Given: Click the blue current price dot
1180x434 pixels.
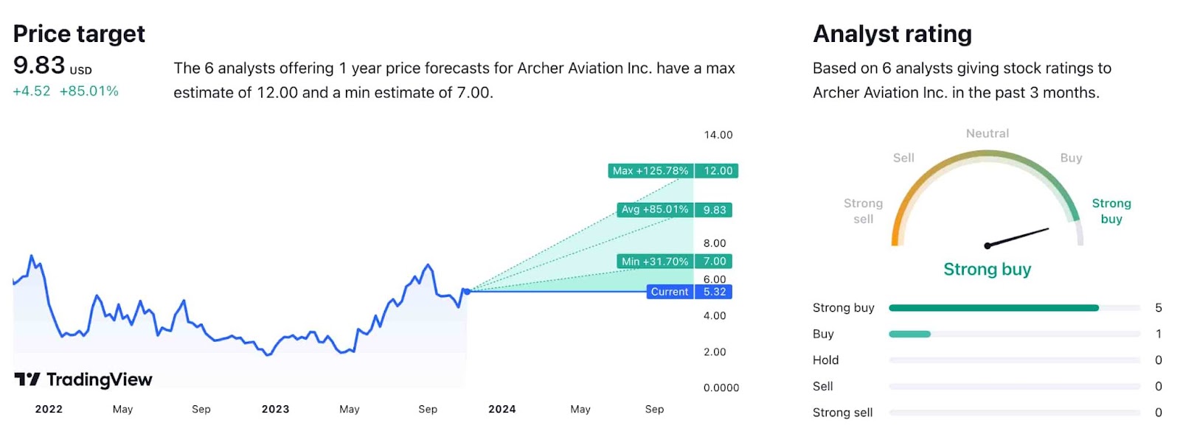Looking at the screenshot, I should 467,292.
